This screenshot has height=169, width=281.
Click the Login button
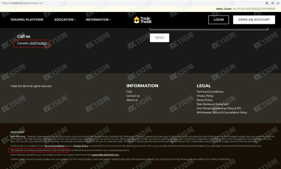pyautogui.click(x=218, y=20)
